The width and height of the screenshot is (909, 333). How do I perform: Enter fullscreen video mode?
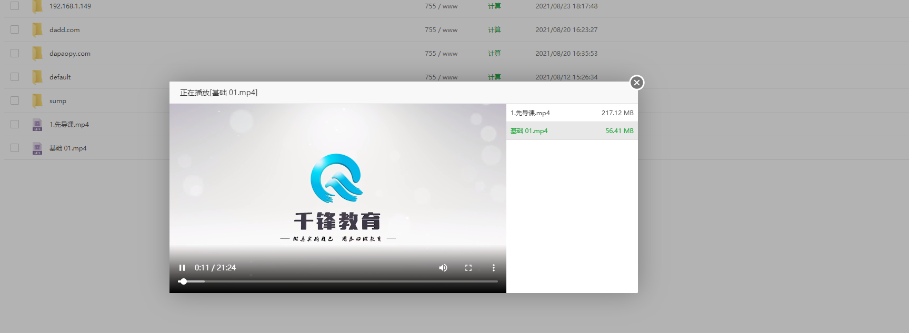468,268
